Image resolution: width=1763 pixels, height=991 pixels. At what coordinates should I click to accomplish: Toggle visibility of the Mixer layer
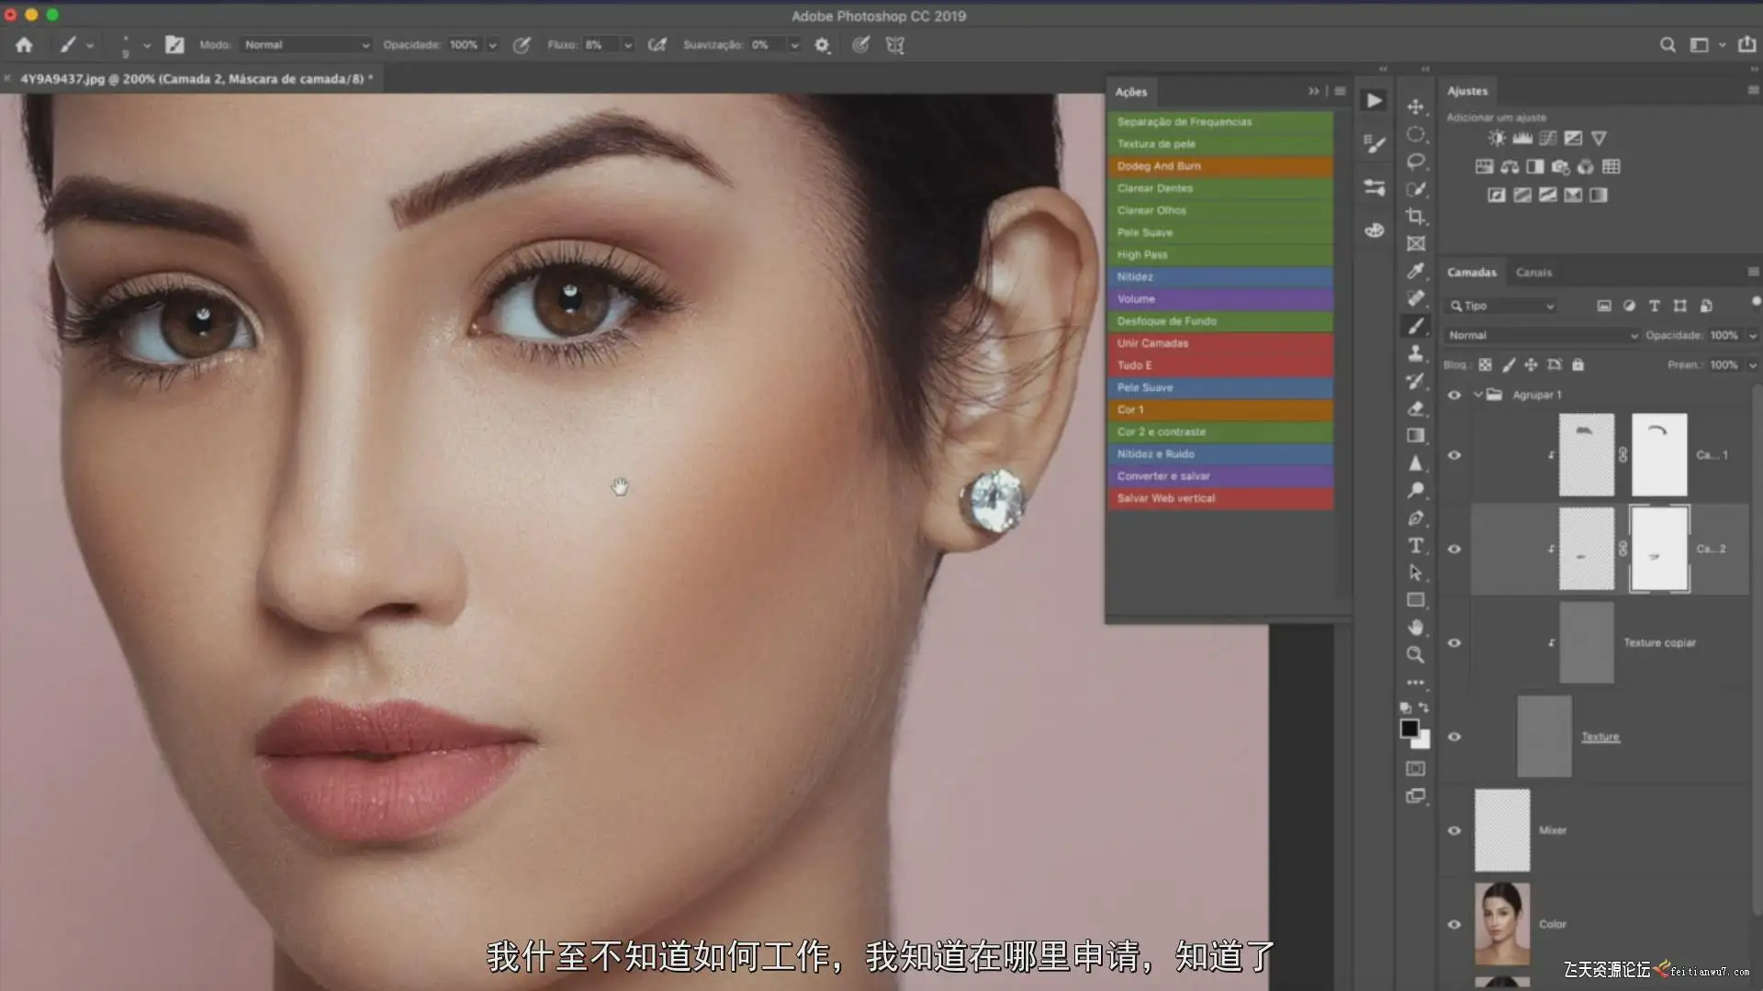pyautogui.click(x=1454, y=830)
